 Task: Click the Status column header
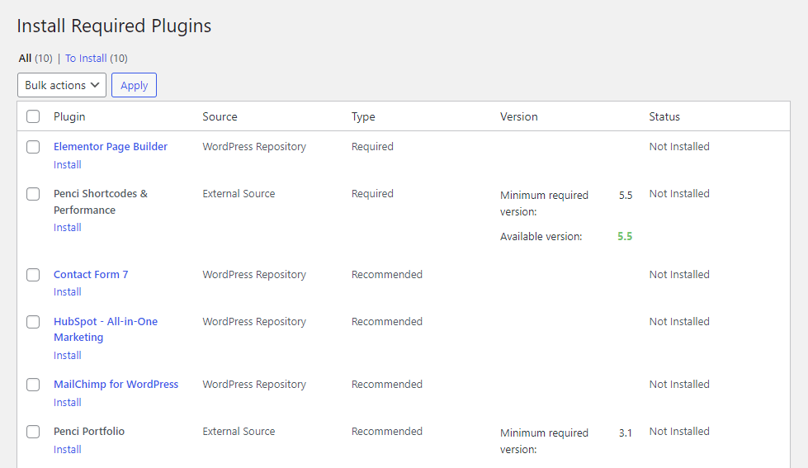click(664, 116)
